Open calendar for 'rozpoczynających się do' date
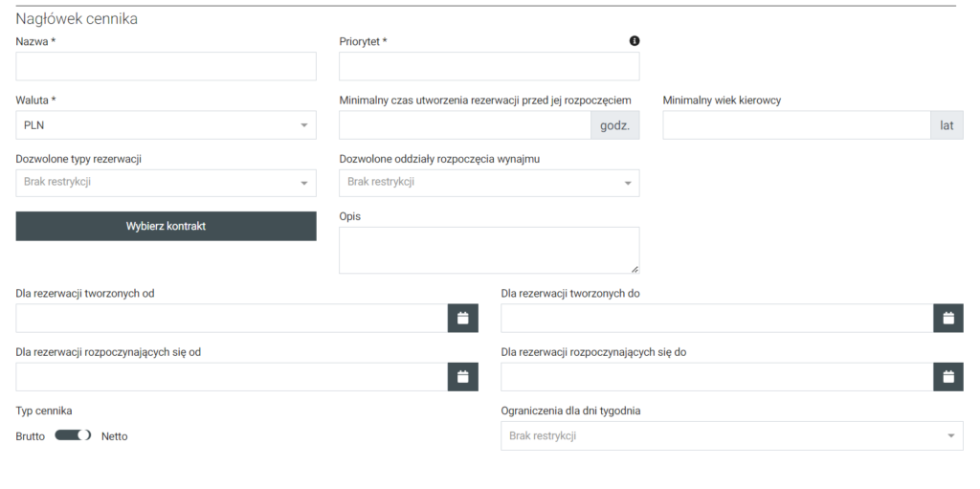 947,377
